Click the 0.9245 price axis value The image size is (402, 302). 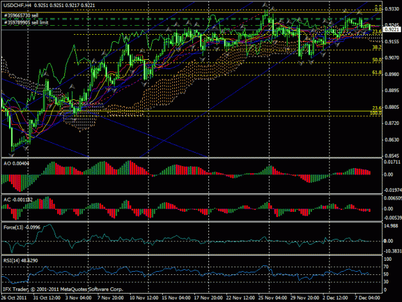392,25
